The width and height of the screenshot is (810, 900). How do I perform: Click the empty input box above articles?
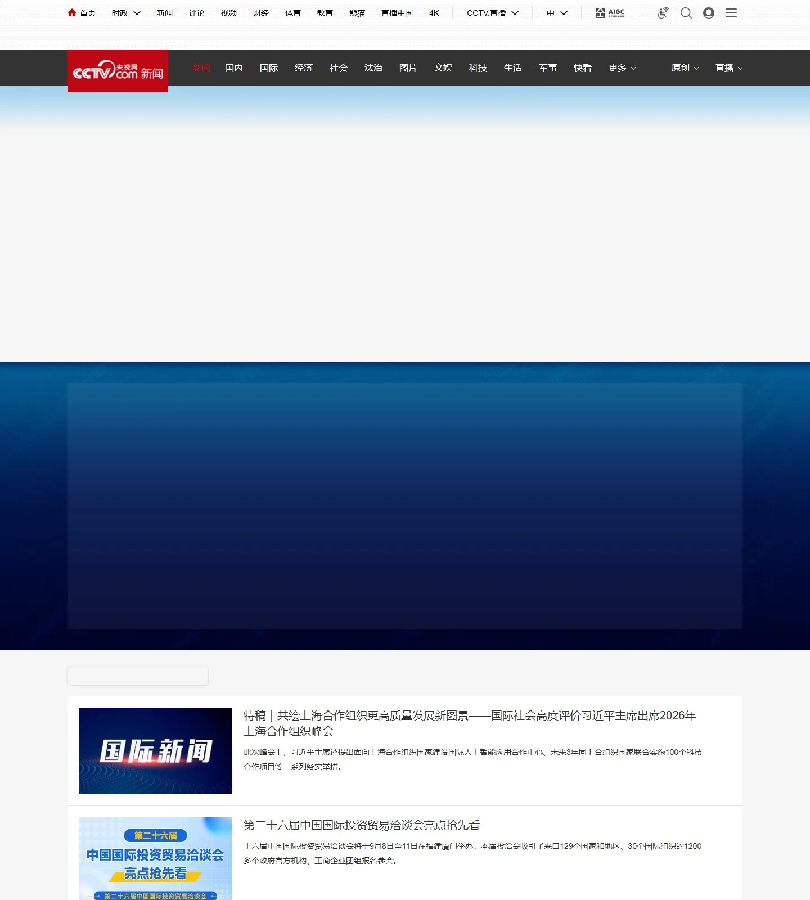coord(138,676)
